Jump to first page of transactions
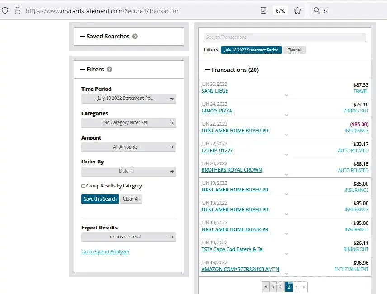The width and height of the screenshot is (387, 294). pos(266,287)
